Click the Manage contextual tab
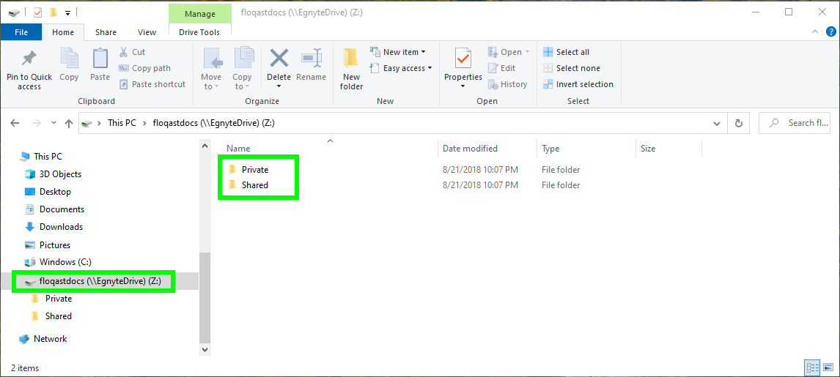 pyautogui.click(x=200, y=13)
